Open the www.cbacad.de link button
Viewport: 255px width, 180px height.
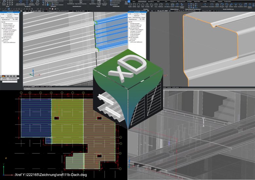pos(13,80)
